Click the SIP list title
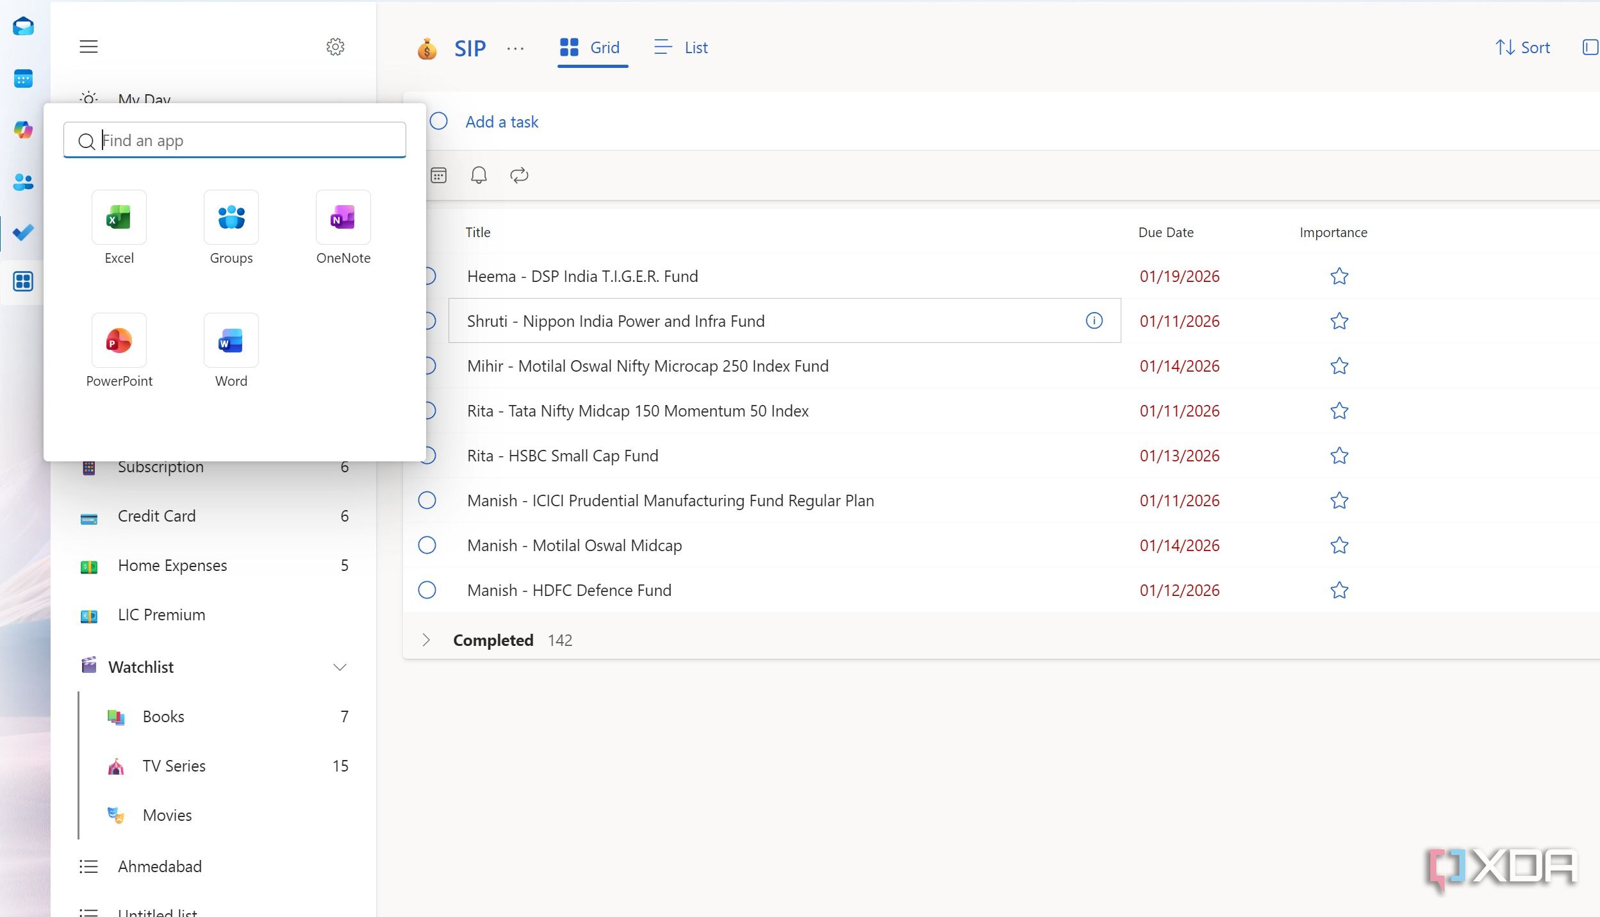 [x=470, y=48]
